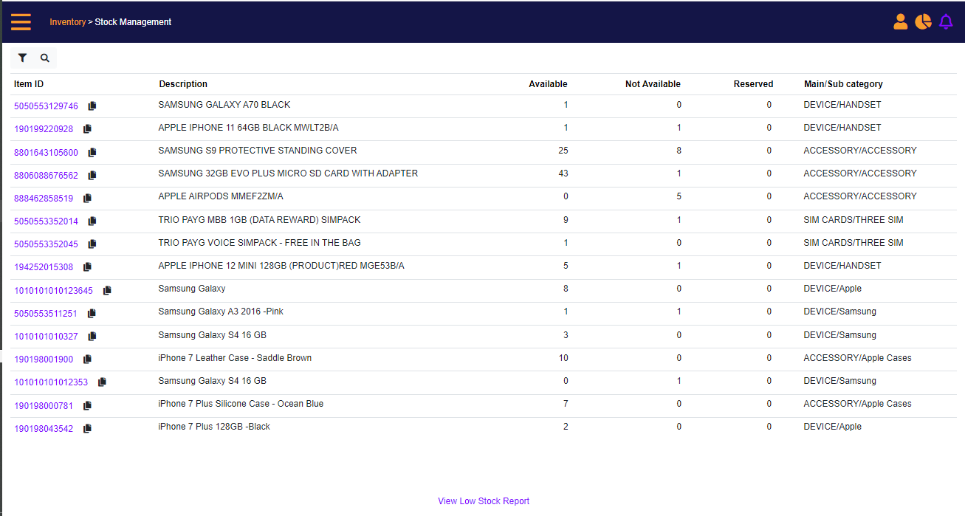Open the user profile icon
The height and width of the screenshot is (516, 965).
coord(900,22)
